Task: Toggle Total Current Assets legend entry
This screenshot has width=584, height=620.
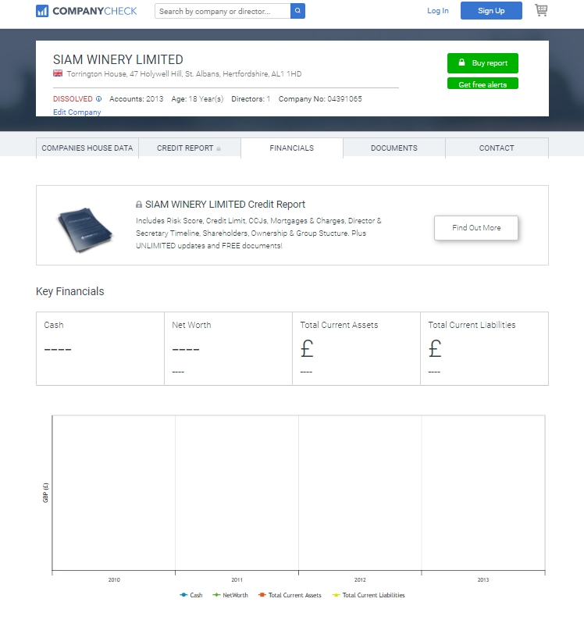Action: point(290,595)
